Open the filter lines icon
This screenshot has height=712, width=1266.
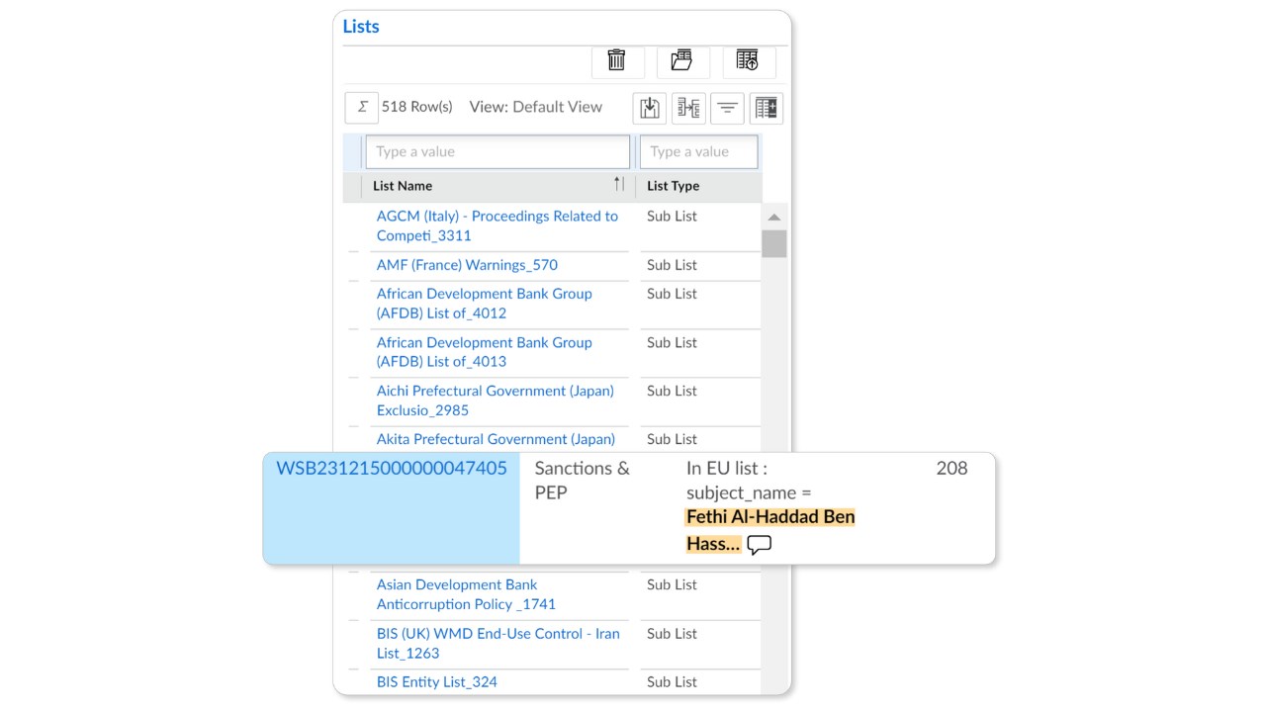728,108
